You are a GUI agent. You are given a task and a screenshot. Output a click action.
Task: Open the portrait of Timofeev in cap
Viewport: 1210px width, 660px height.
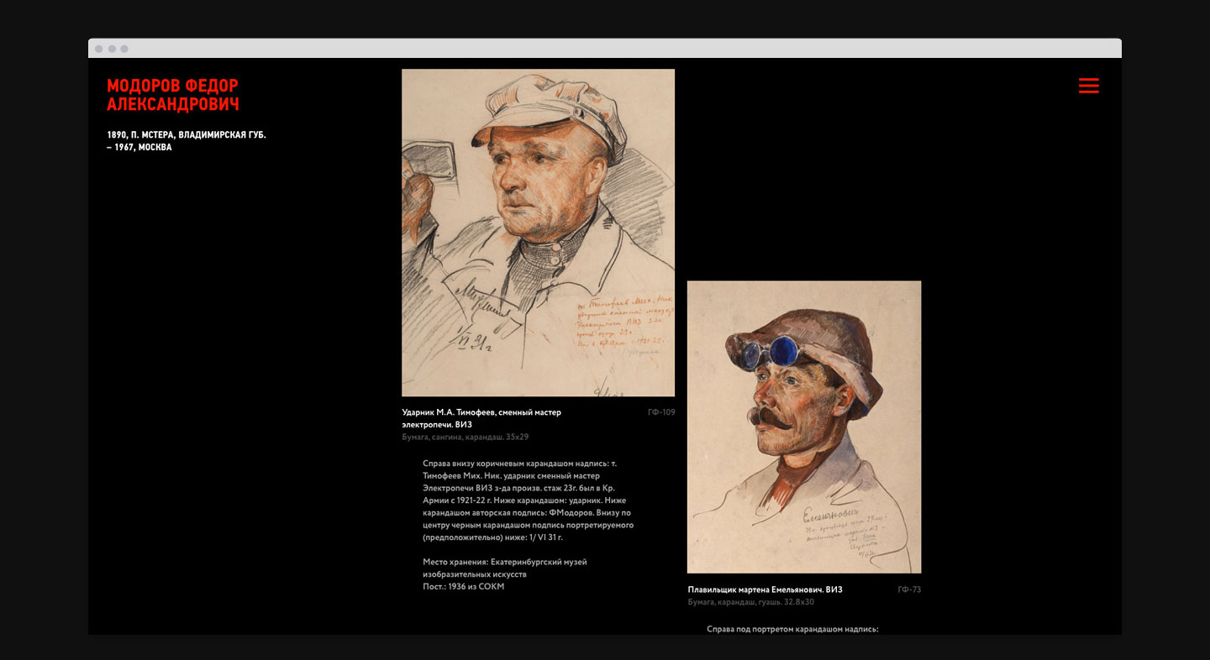pos(538,233)
